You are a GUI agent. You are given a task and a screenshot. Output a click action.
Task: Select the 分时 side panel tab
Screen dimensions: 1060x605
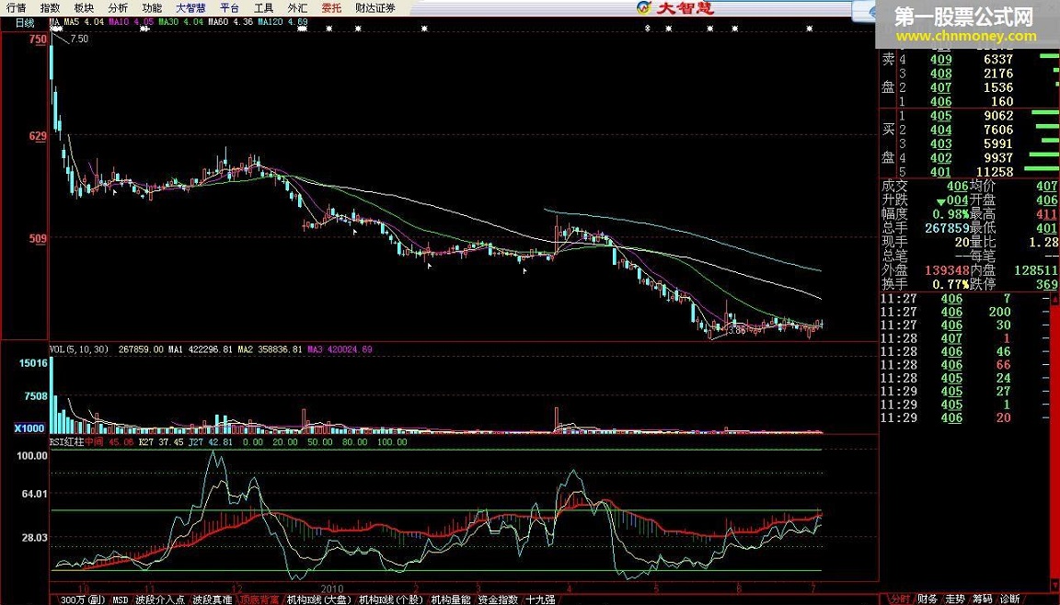click(x=899, y=599)
